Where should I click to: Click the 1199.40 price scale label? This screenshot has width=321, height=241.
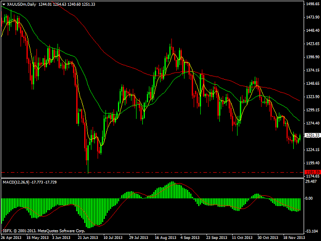tap(313, 163)
